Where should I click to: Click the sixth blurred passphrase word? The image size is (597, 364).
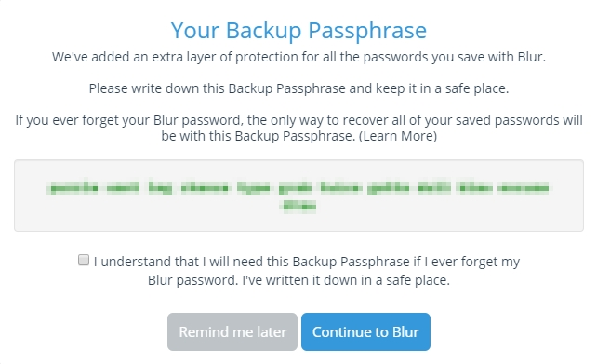tap(295, 187)
